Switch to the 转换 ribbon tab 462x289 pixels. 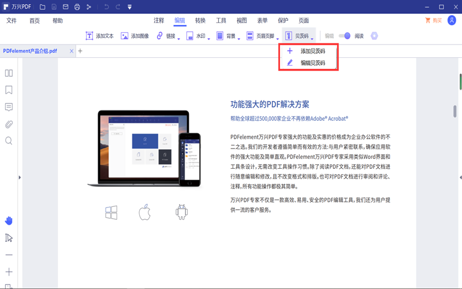(x=200, y=20)
